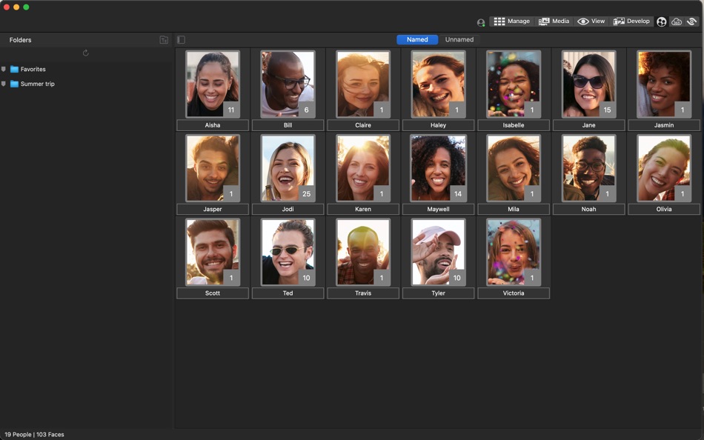Toggle the left panel visibility icon
This screenshot has height=440, width=704.
pyautogui.click(x=179, y=39)
